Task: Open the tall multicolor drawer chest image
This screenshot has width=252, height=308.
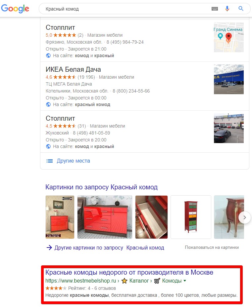Action: (x=191, y=217)
